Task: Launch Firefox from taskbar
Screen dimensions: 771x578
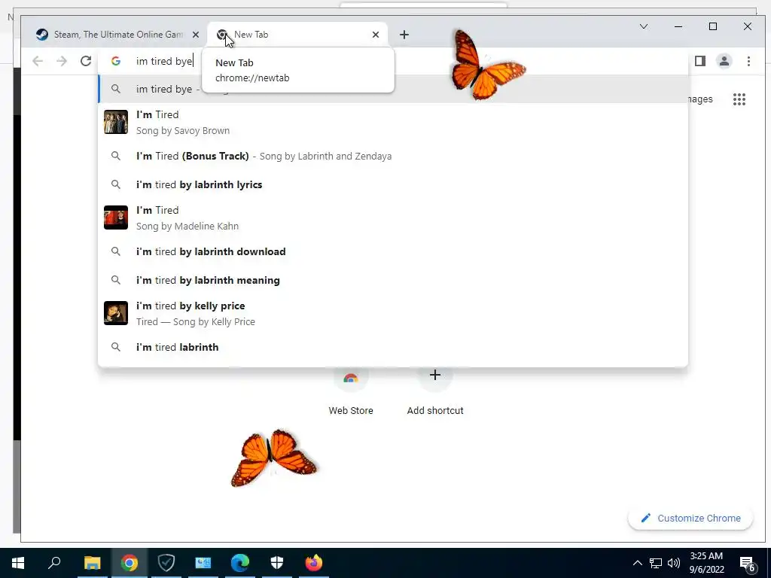Action: tap(314, 563)
